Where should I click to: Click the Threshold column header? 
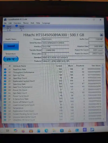click(x=80, y=66)
